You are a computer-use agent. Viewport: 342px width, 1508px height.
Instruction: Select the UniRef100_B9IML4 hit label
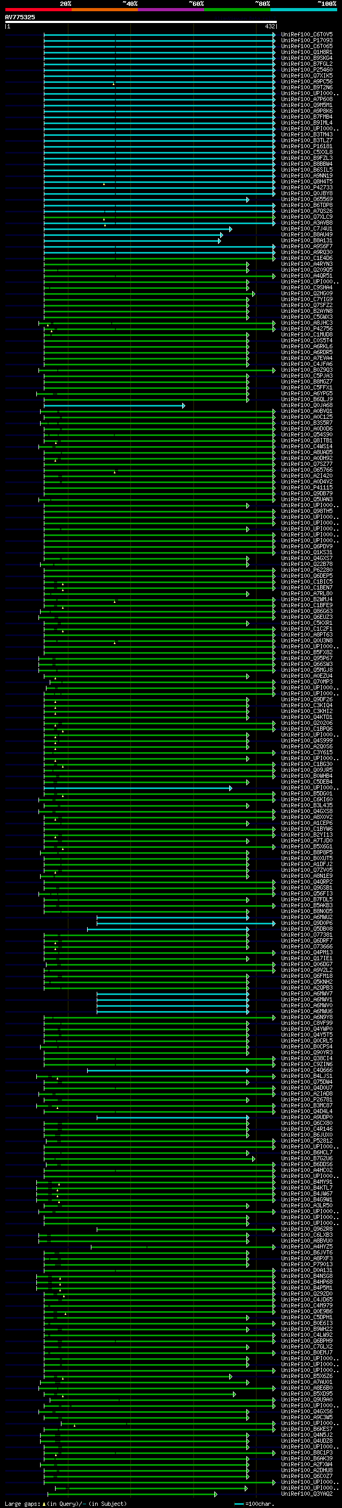click(307, 123)
